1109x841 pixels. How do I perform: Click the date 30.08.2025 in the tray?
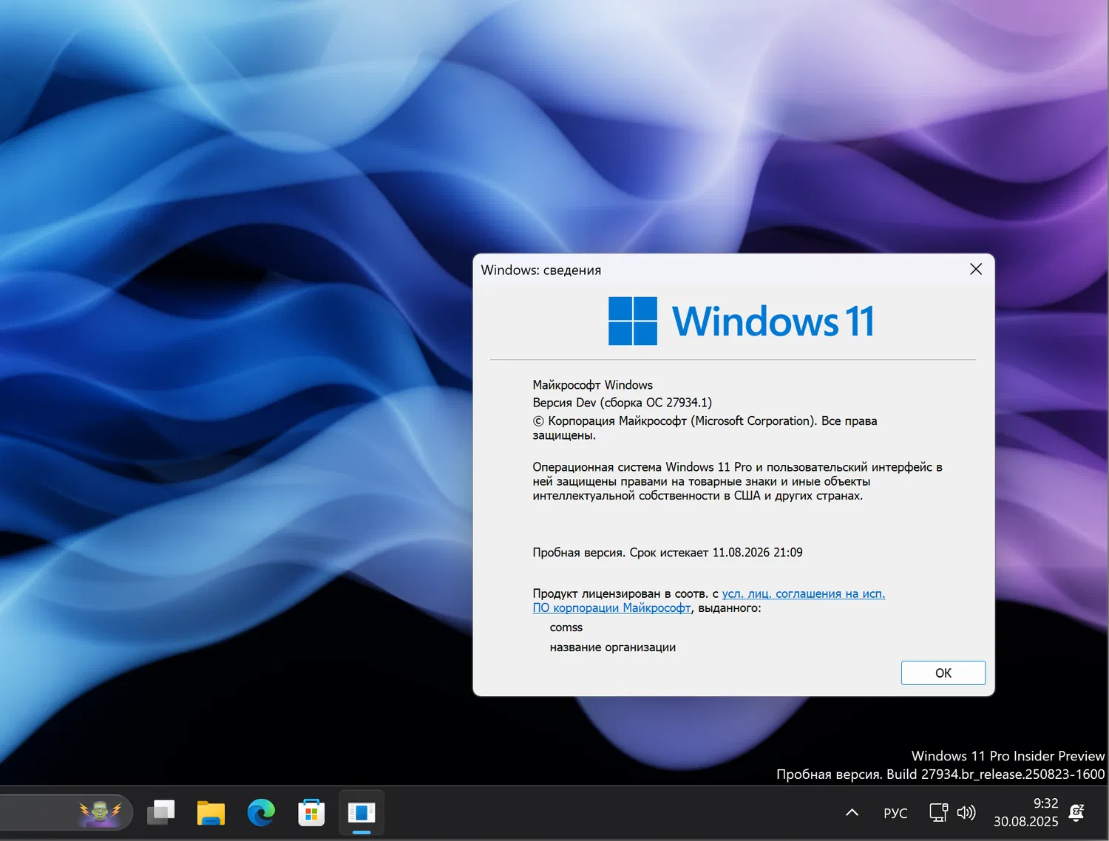coord(1025,822)
